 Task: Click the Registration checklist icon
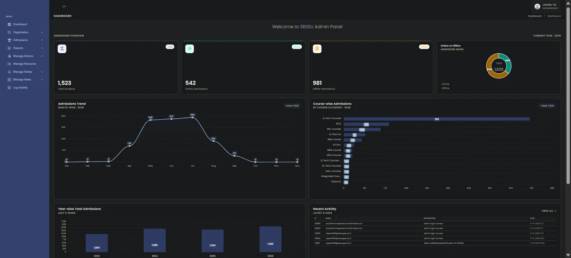[9, 32]
